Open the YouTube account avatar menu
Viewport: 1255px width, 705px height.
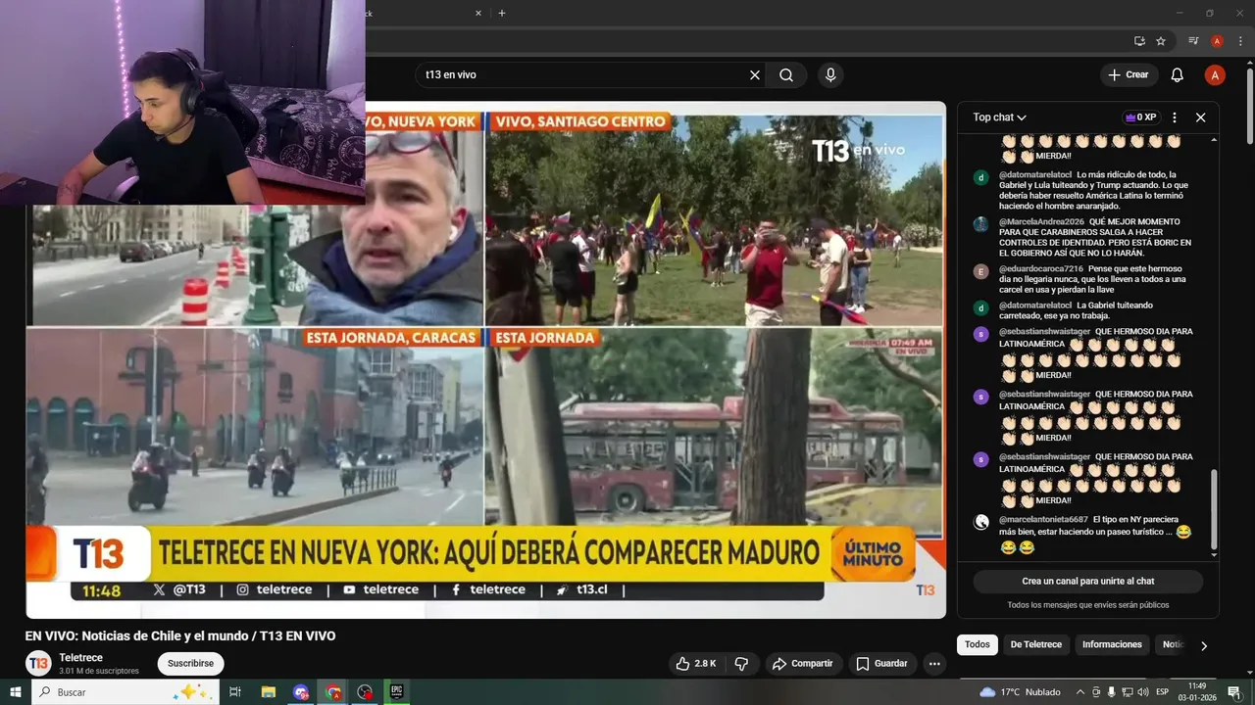1215,75
